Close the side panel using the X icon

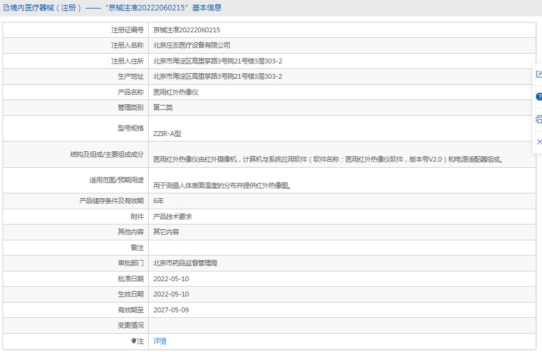(x=539, y=142)
